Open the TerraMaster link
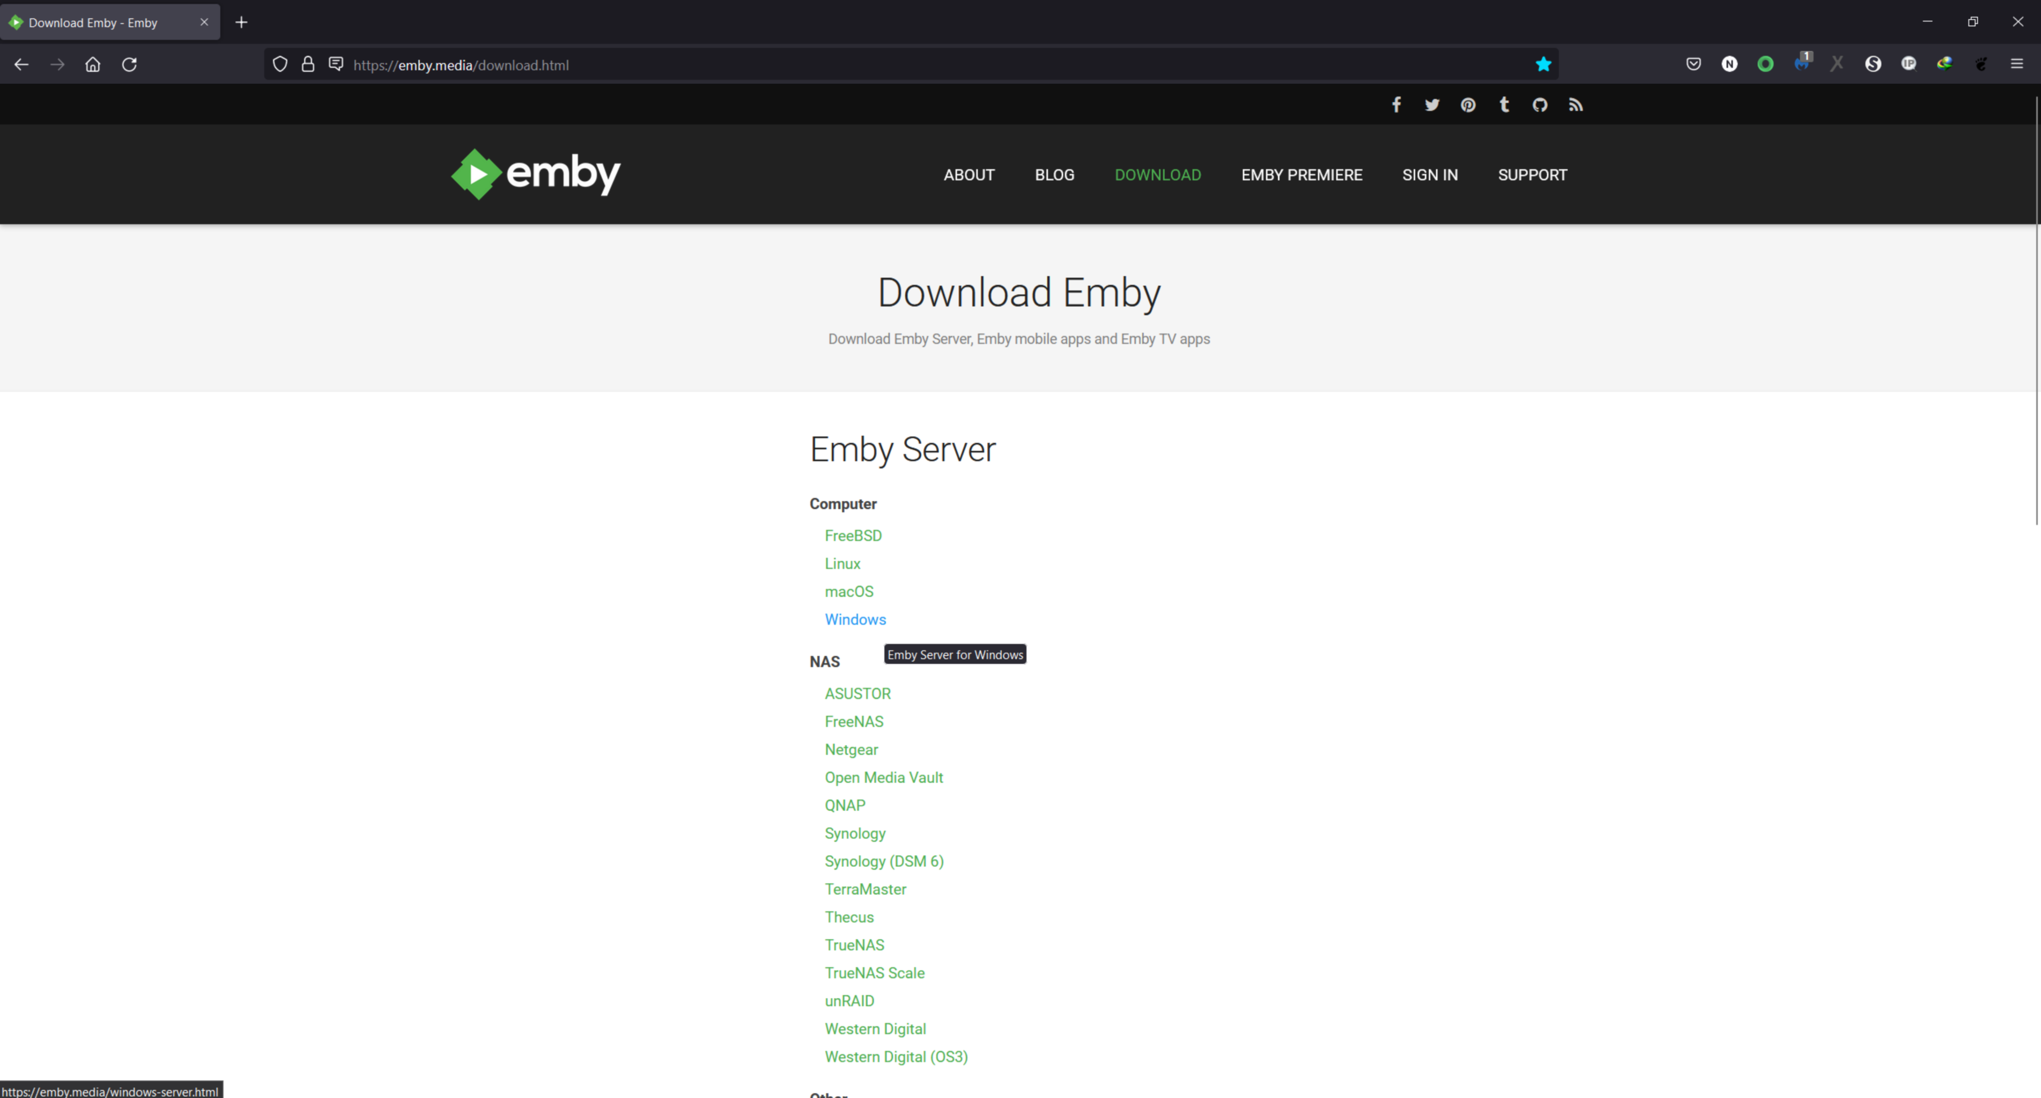The height and width of the screenshot is (1098, 2041). [865, 889]
